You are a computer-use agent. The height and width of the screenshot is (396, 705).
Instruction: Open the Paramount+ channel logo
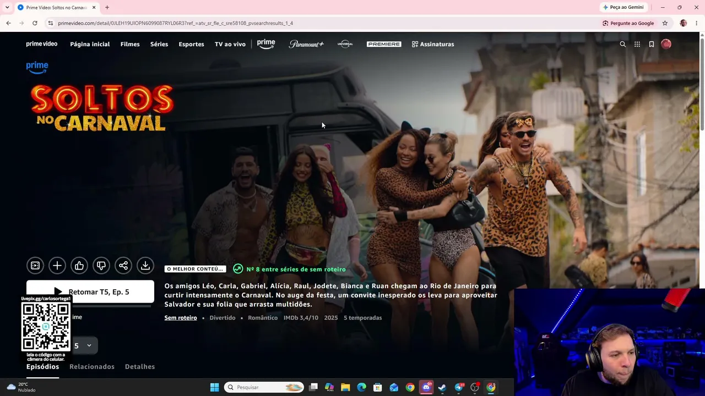click(x=306, y=44)
